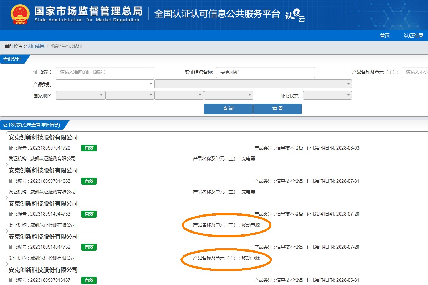
Task: Click expiry date 2028-07-31
Action: pos(348,181)
